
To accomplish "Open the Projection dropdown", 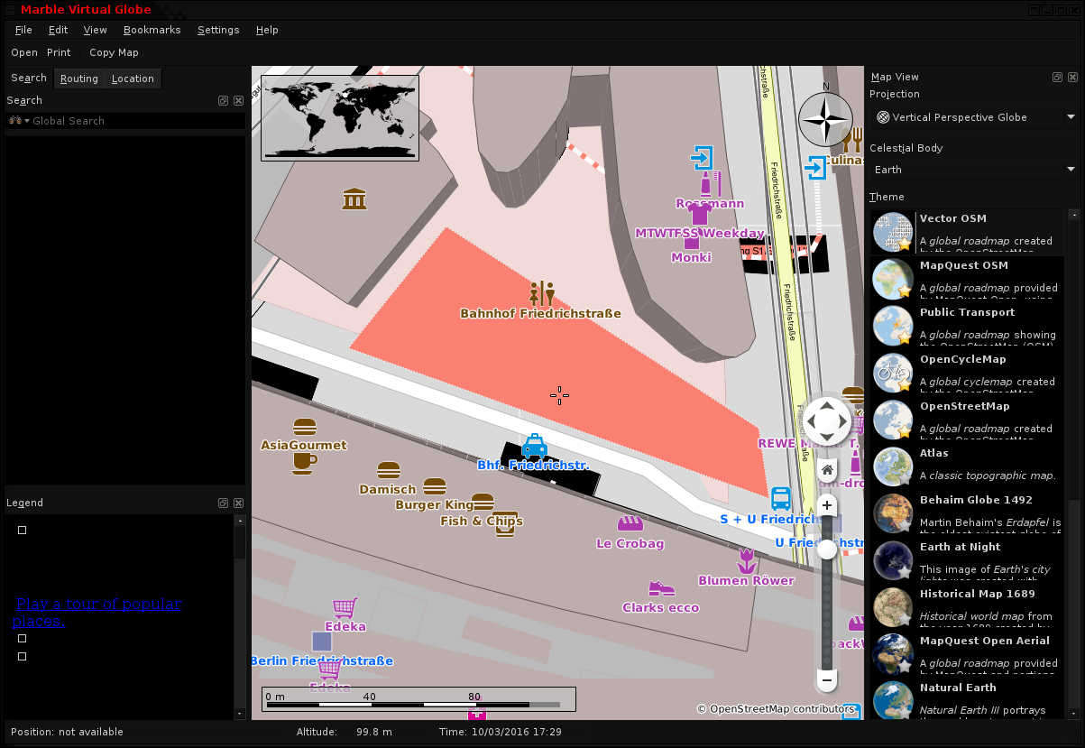I will 975,117.
